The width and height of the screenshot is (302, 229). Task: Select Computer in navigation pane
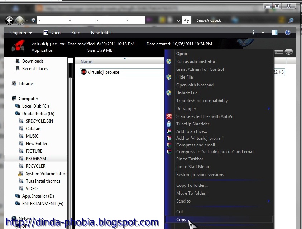pos(25,99)
